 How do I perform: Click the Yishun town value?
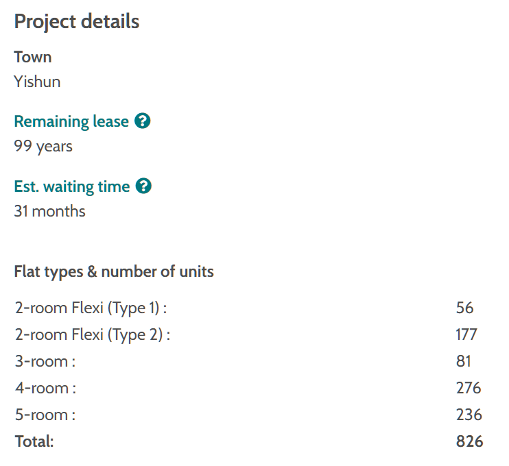[x=37, y=82]
